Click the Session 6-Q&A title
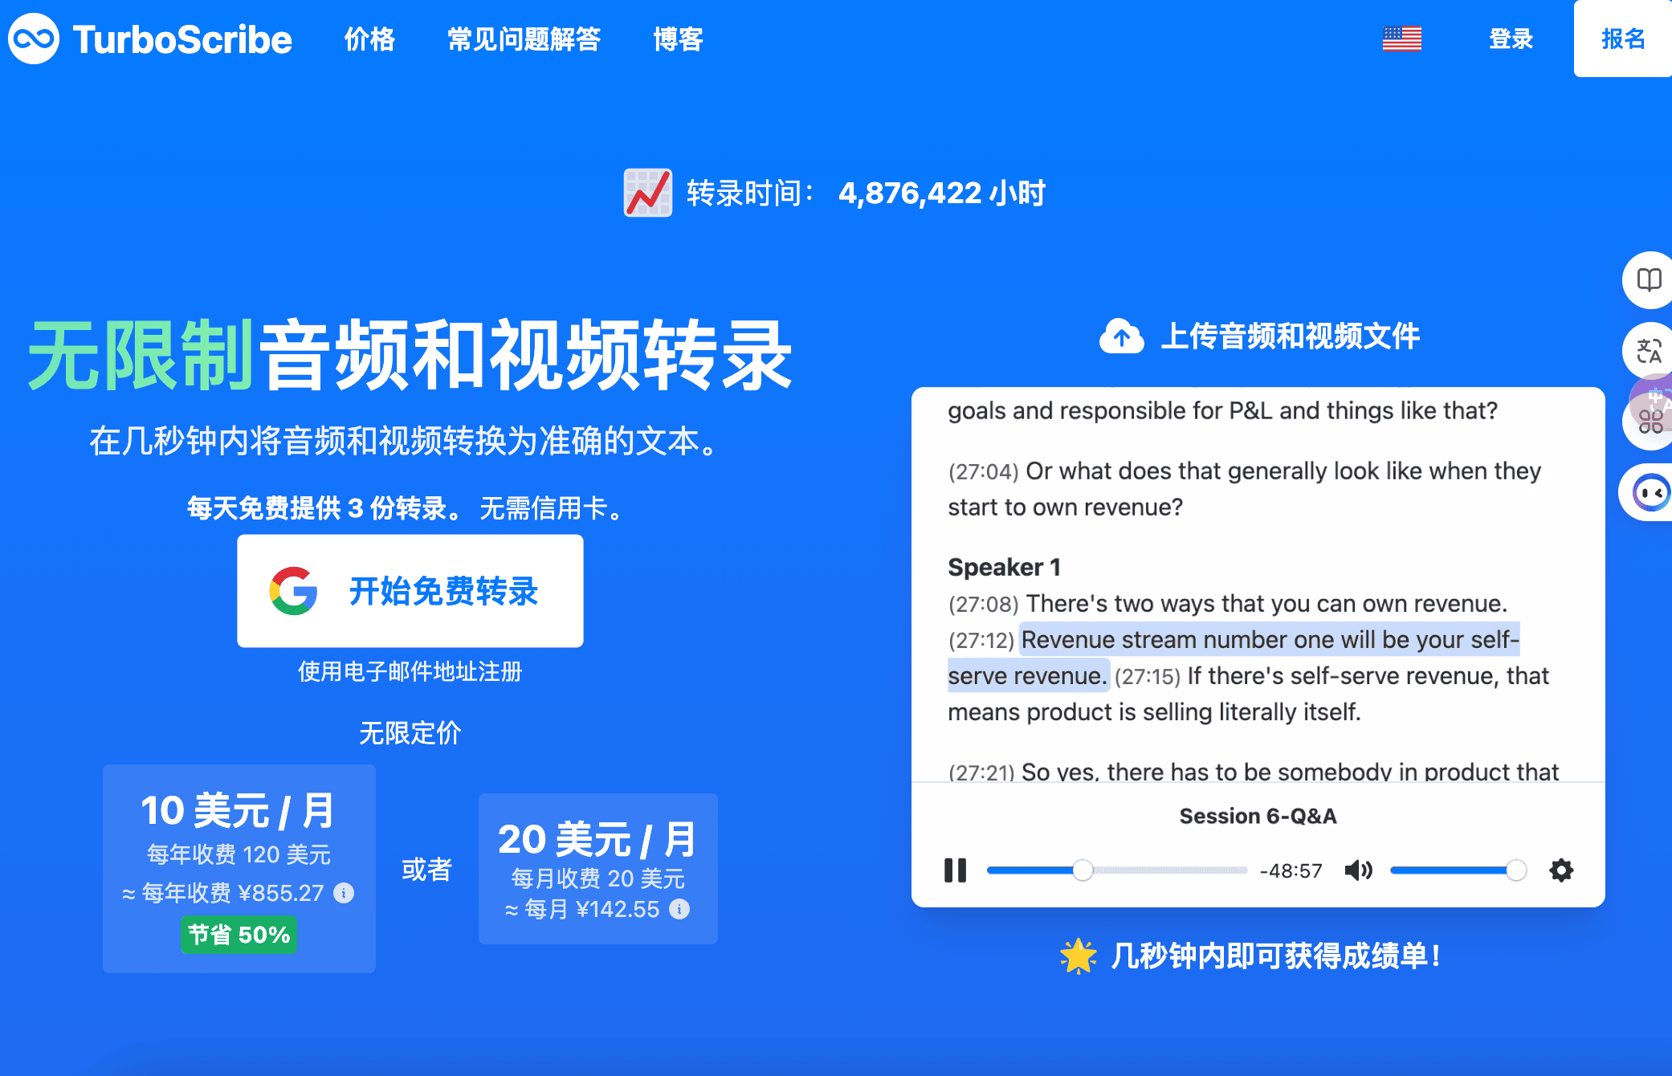1672x1076 pixels. pyautogui.click(x=1258, y=816)
